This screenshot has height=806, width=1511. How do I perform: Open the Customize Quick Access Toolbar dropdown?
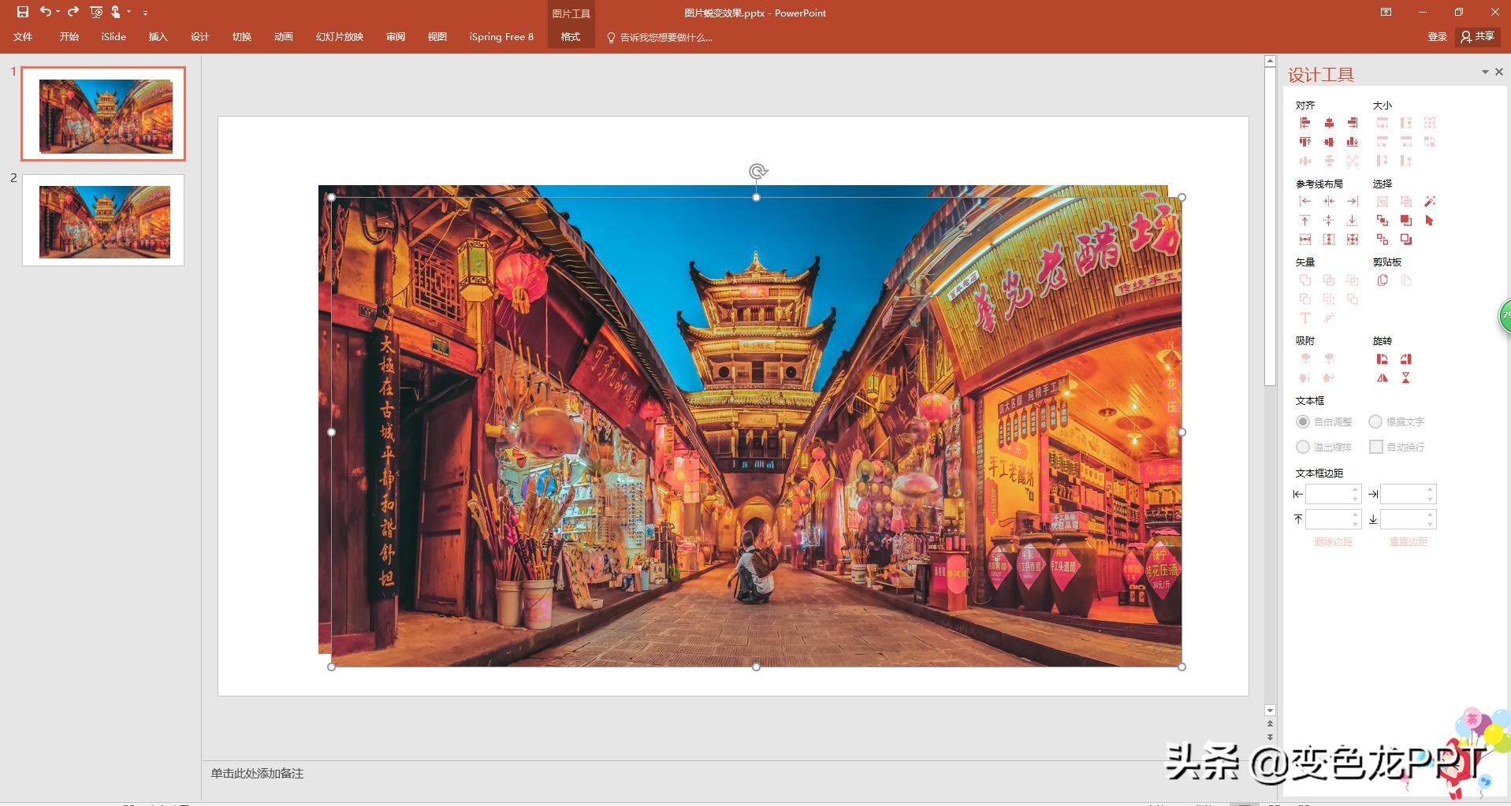tap(145, 13)
